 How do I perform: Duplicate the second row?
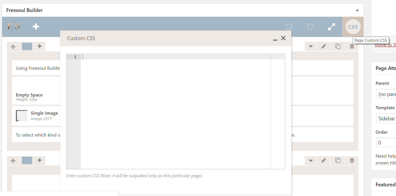(x=338, y=161)
